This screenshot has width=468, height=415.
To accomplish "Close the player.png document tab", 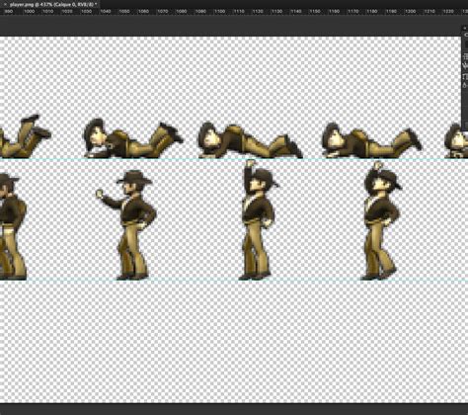I will click(5, 4).
